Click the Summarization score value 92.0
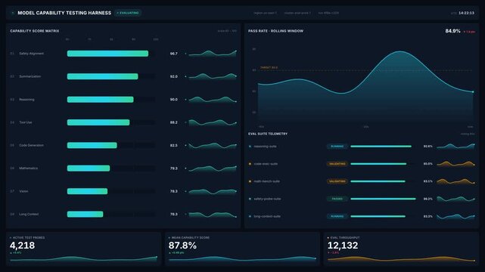This screenshot has width=485, height=272. point(174,76)
